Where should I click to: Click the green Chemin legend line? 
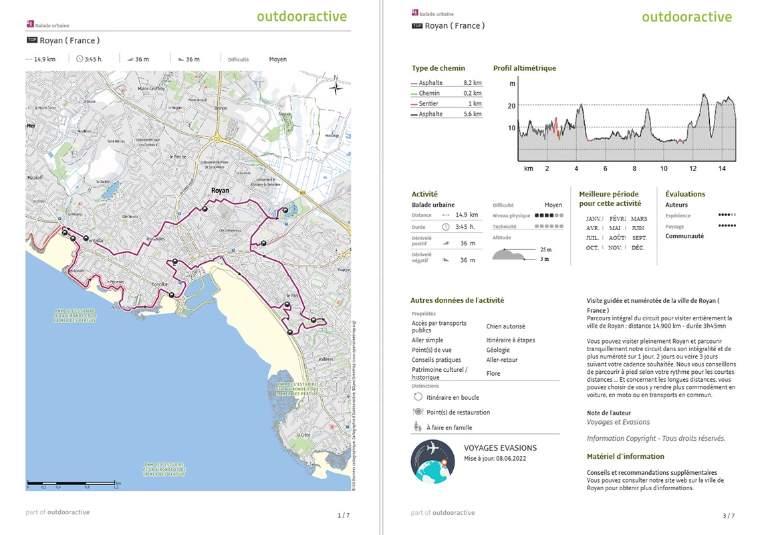[414, 94]
